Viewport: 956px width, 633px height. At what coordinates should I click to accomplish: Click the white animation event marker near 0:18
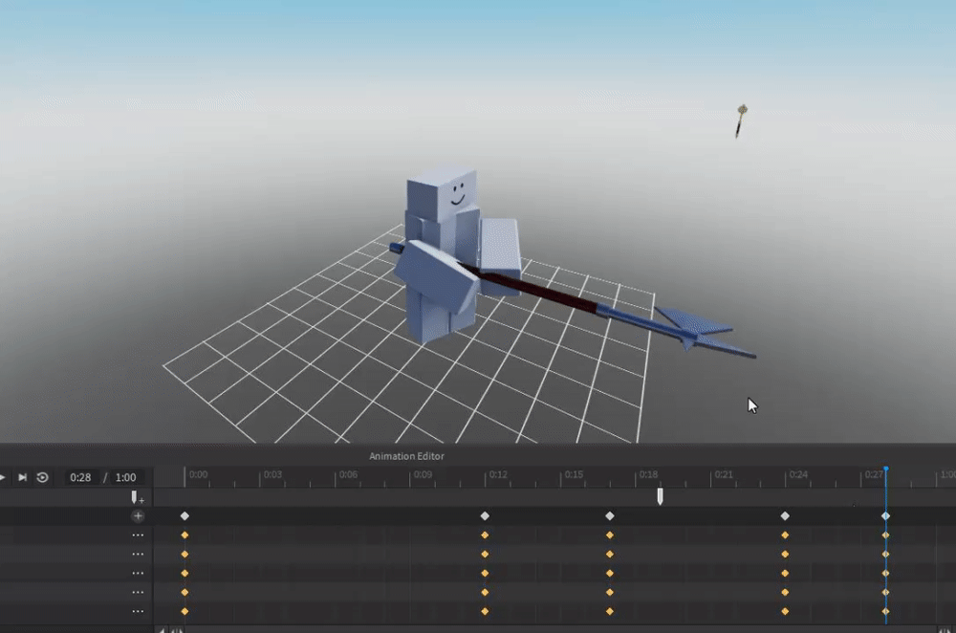click(x=660, y=496)
